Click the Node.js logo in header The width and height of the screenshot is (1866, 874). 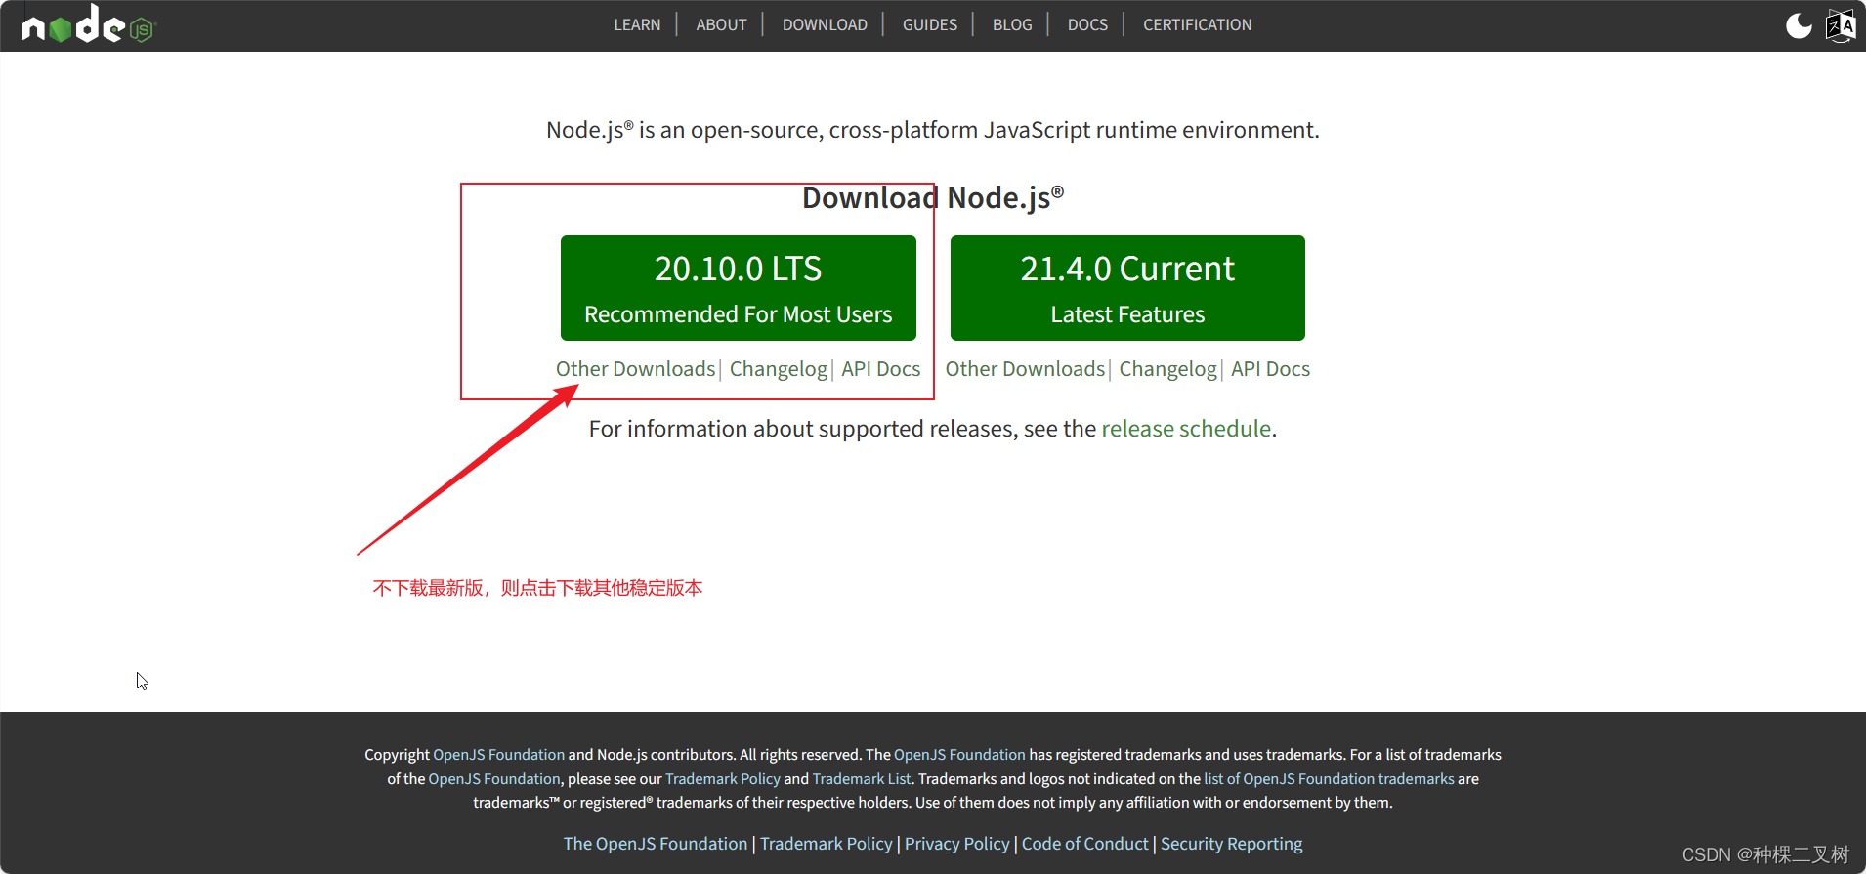(89, 24)
